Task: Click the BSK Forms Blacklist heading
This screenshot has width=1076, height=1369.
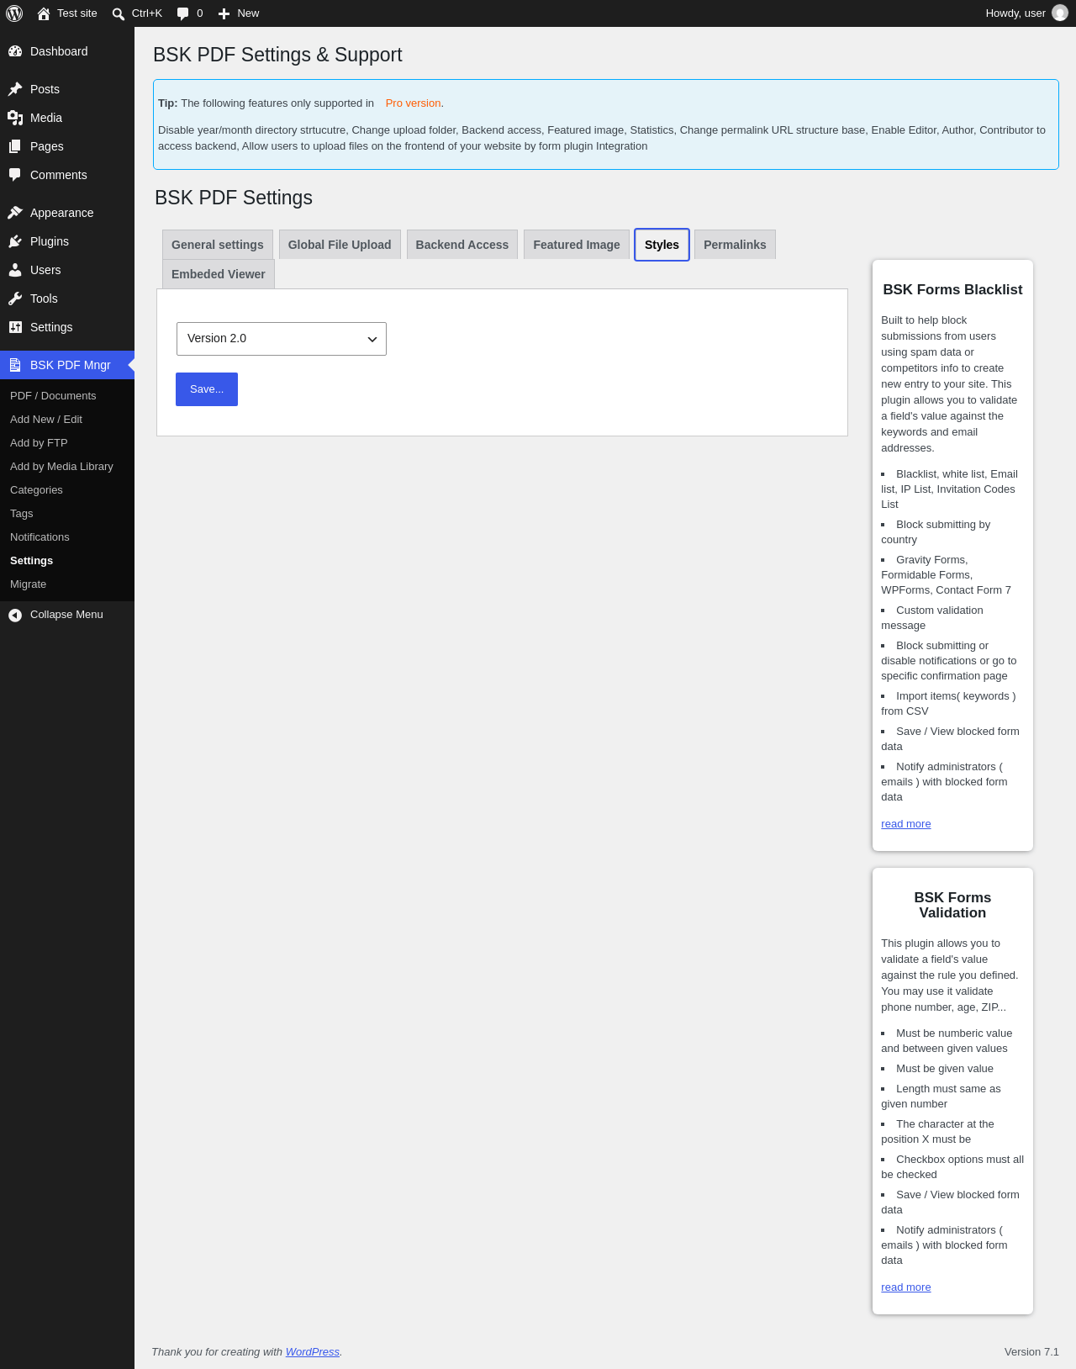Action: pyautogui.click(x=952, y=290)
